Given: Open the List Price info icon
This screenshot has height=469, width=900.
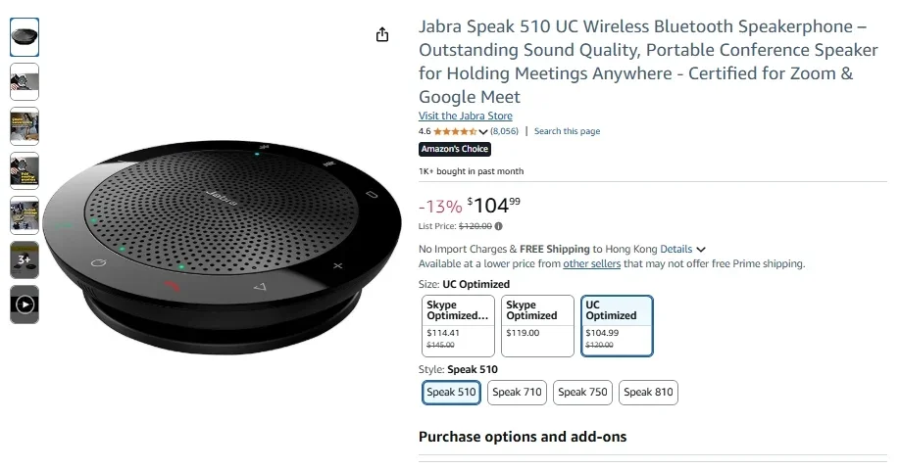Looking at the screenshot, I should point(499,226).
